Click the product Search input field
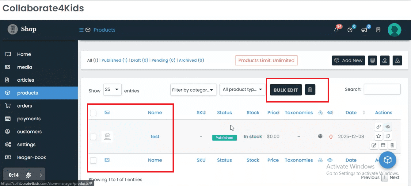 pyautogui.click(x=382, y=89)
